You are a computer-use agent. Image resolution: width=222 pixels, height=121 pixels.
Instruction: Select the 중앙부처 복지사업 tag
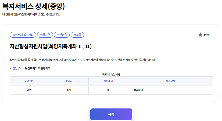(23, 35)
